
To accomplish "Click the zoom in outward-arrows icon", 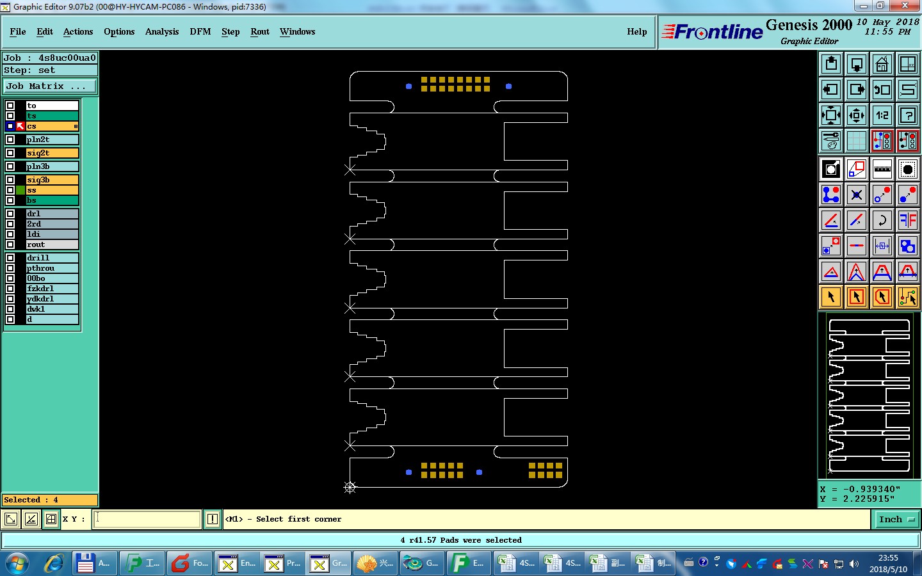I will click(831, 115).
